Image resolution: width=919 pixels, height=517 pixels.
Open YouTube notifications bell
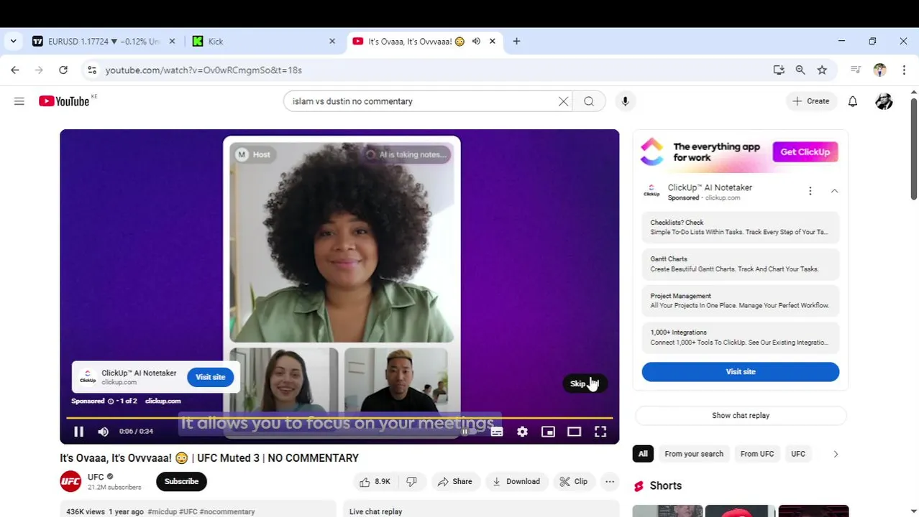coord(852,101)
